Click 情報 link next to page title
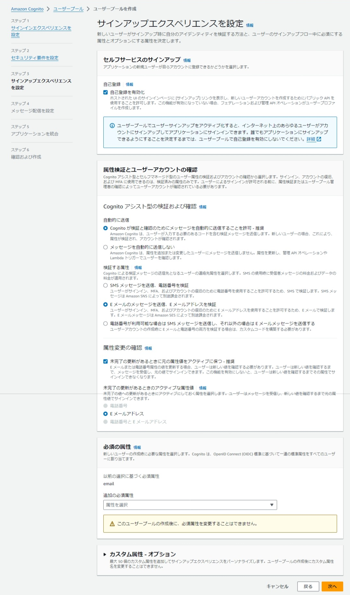350x595 pixels. [250, 25]
